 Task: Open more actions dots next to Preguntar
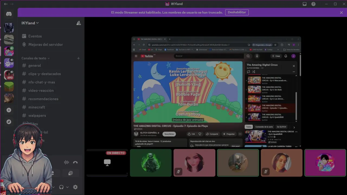[240, 134]
